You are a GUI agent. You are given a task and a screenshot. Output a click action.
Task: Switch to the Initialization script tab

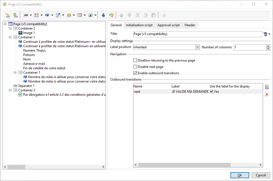139,25
